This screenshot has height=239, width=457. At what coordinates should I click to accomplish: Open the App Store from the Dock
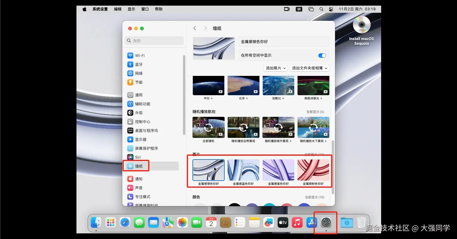(312, 222)
